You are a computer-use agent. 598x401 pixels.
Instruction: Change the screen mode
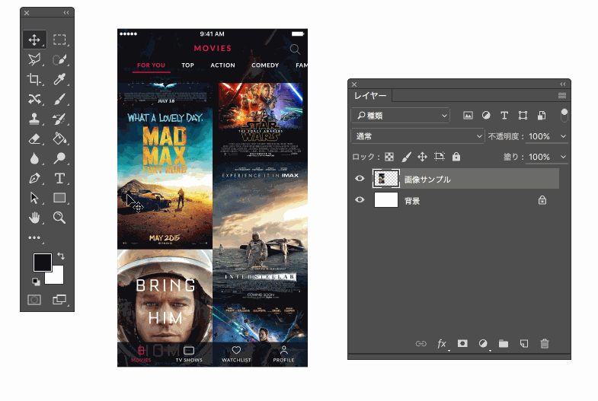[x=59, y=300]
